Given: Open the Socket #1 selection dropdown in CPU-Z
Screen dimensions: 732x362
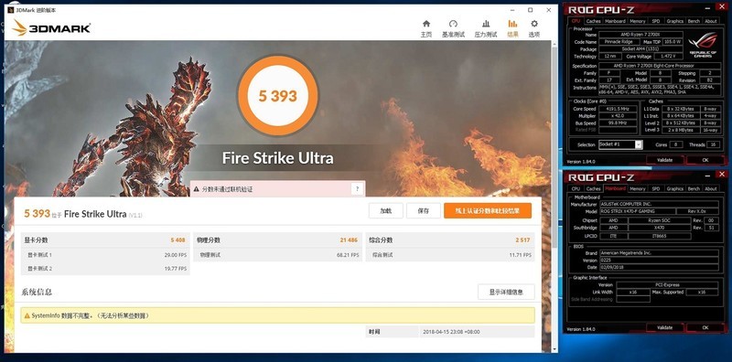Looking at the screenshot, I should 638,144.
